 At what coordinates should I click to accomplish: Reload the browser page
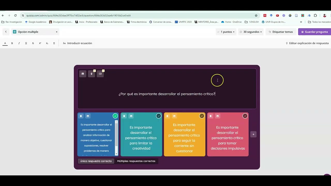click(x=15, y=16)
